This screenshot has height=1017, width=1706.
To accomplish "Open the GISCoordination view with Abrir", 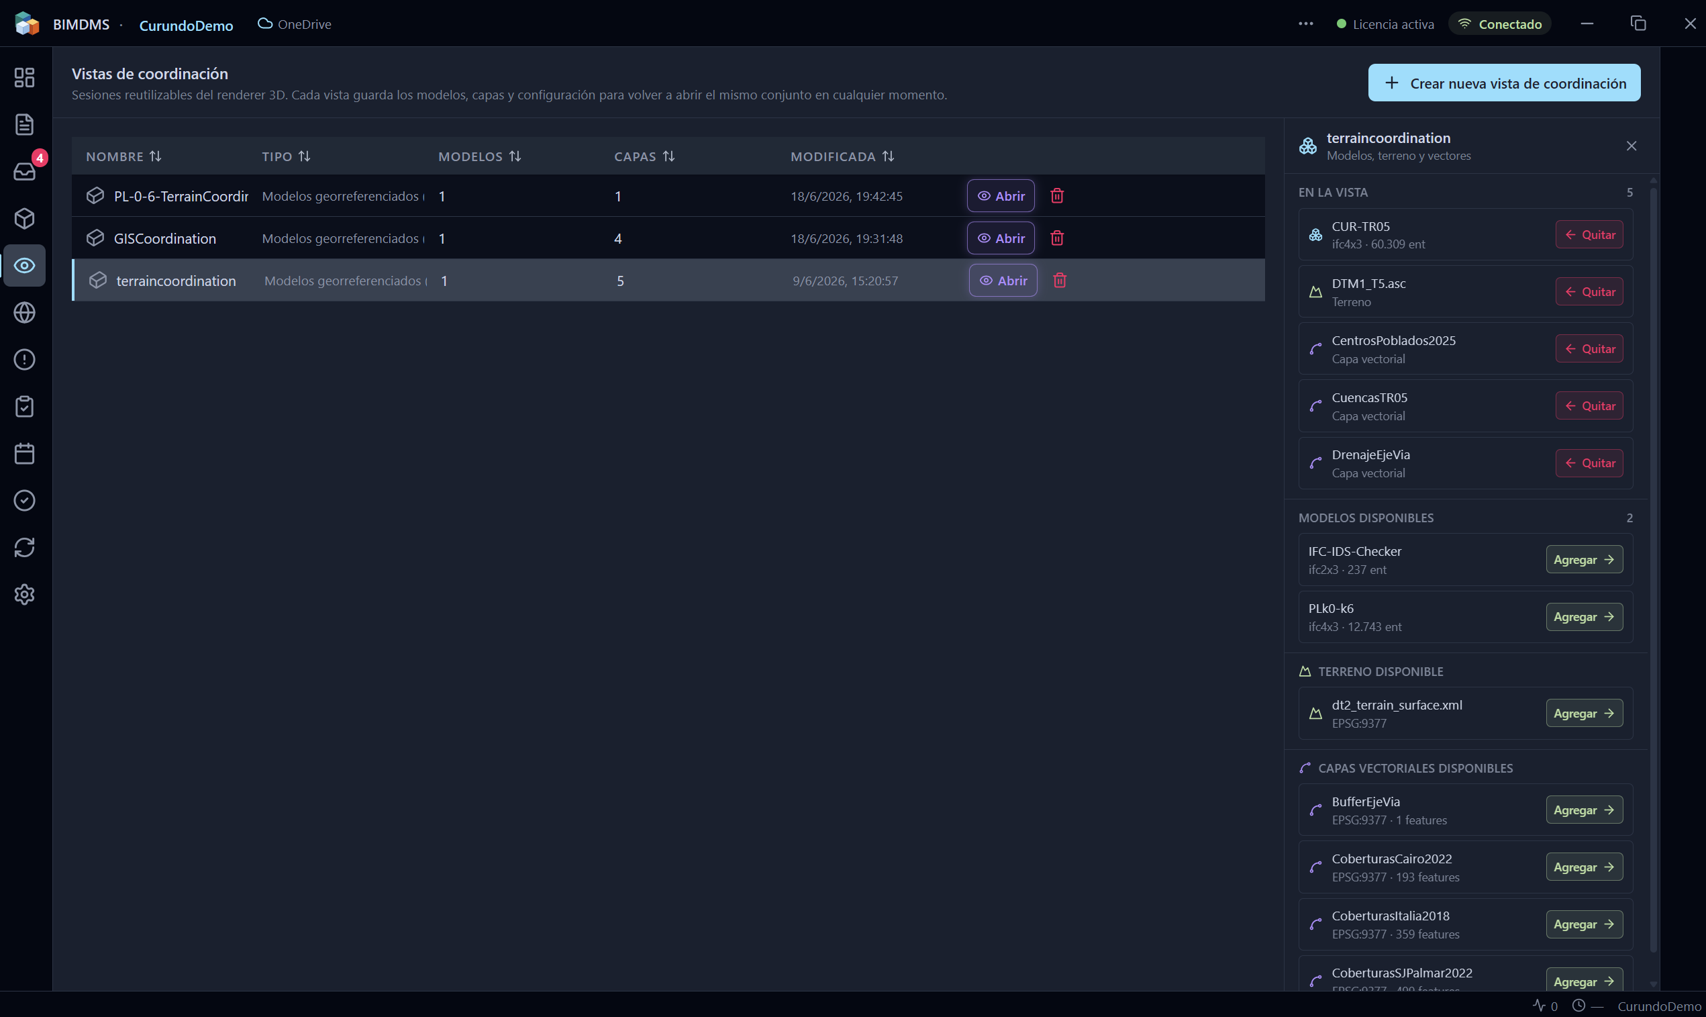I will click(x=1000, y=238).
